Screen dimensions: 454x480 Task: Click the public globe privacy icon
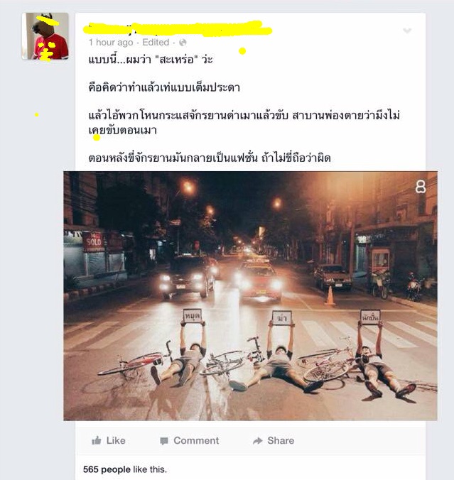pyautogui.click(x=183, y=43)
